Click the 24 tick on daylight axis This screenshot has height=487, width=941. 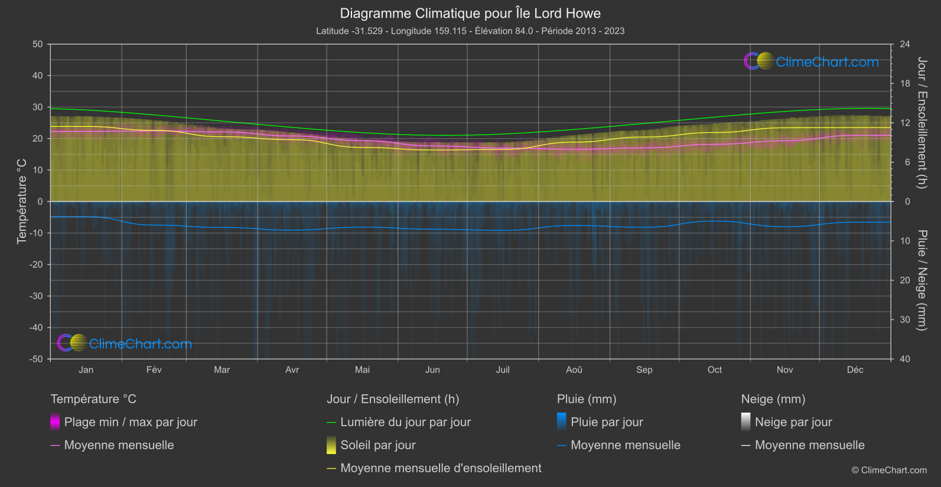(x=905, y=44)
